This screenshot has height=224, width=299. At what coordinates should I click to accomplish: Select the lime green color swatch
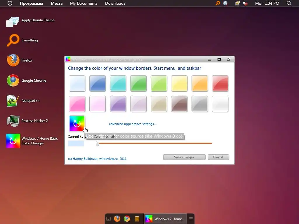[x=159, y=83]
